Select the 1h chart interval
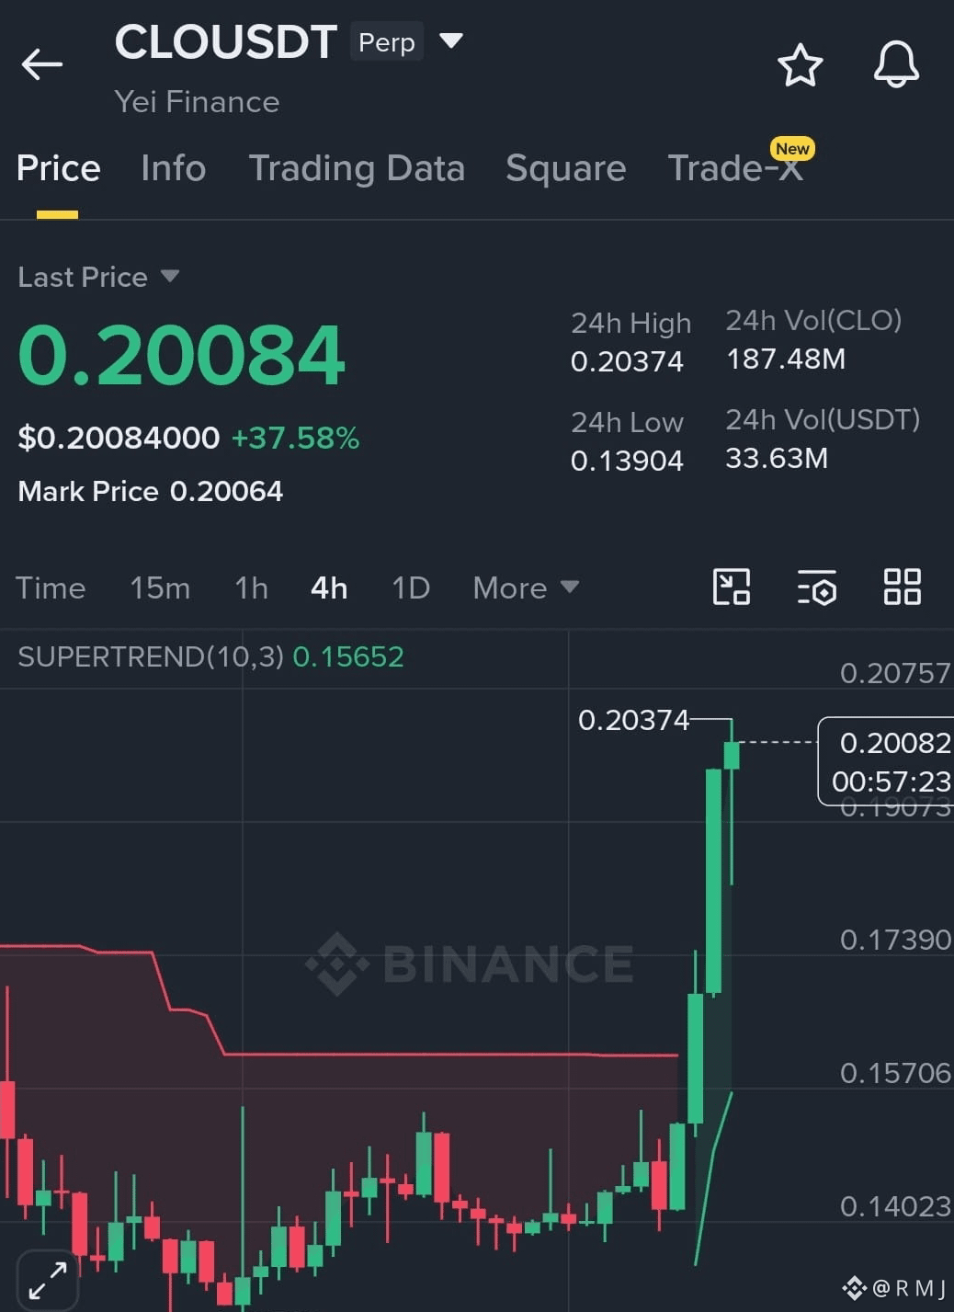The width and height of the screenshot is (954, 1312). coord(251,588)
